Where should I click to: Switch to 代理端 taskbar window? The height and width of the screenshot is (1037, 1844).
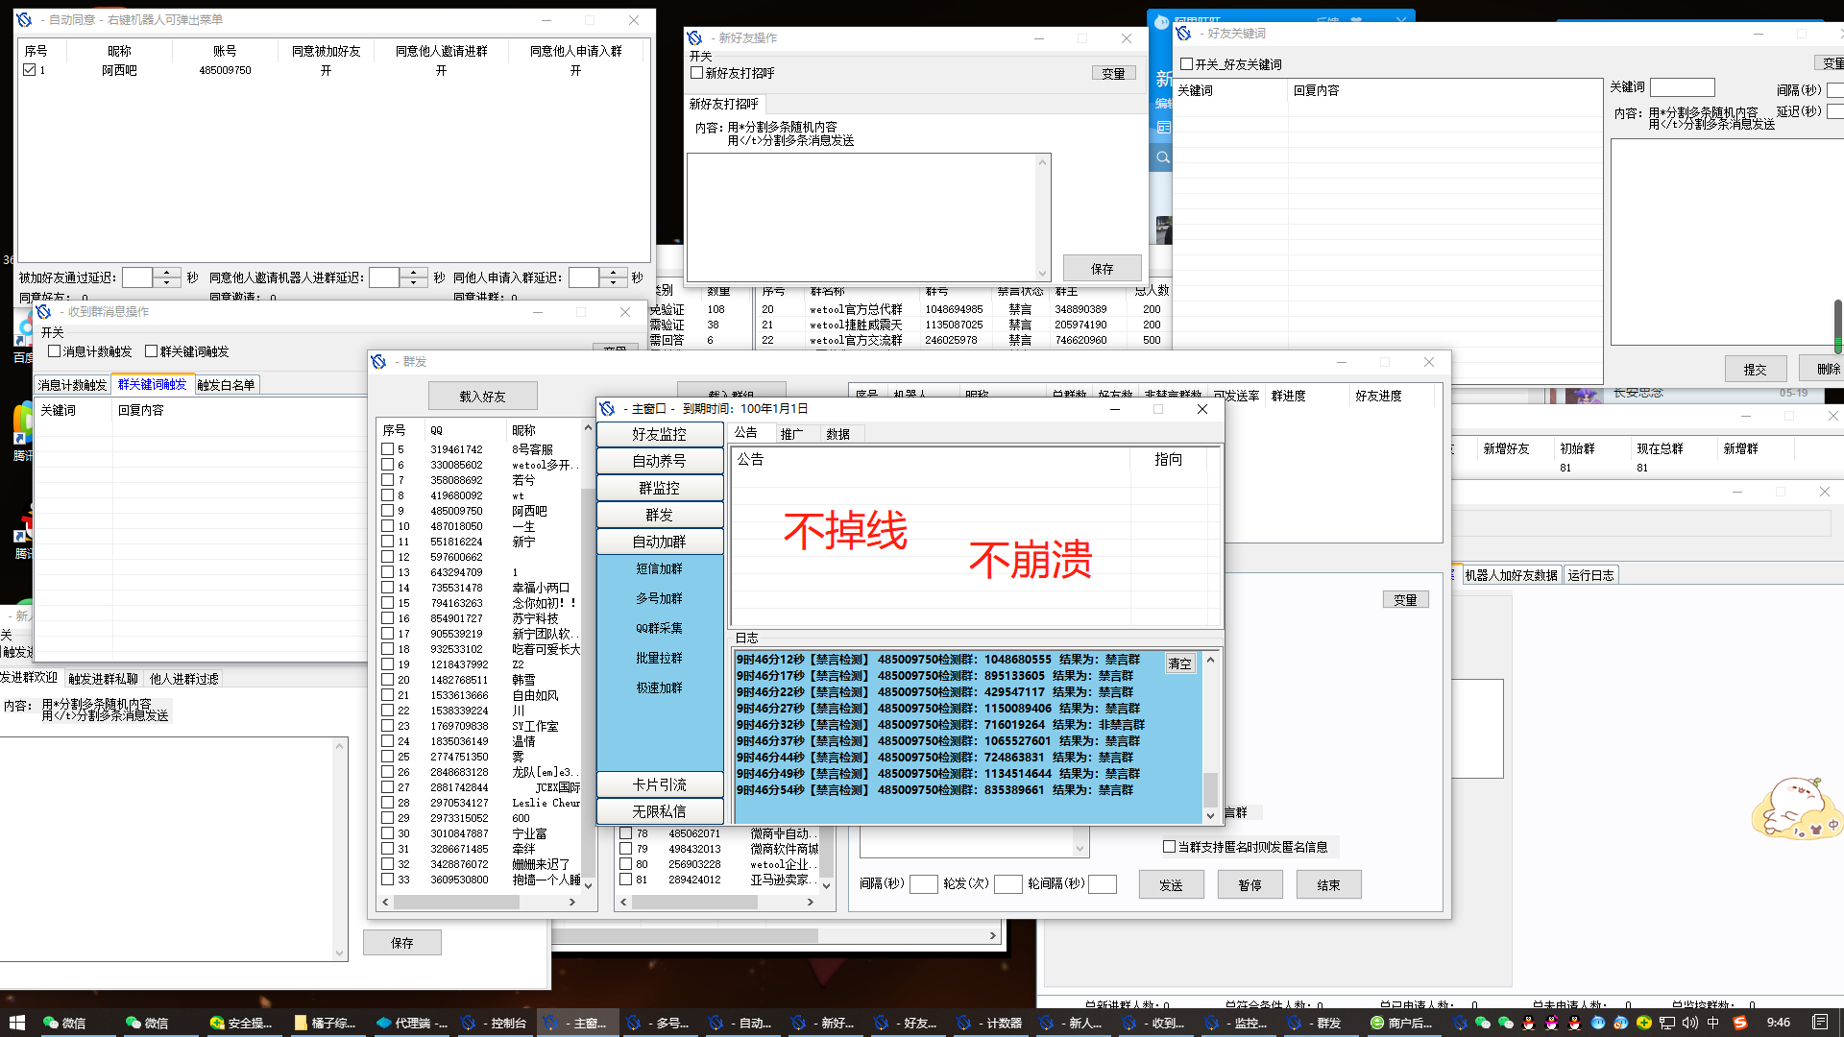click(411, 1023)
